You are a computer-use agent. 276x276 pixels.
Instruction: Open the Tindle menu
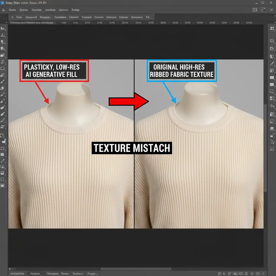[x=12, y=10]
